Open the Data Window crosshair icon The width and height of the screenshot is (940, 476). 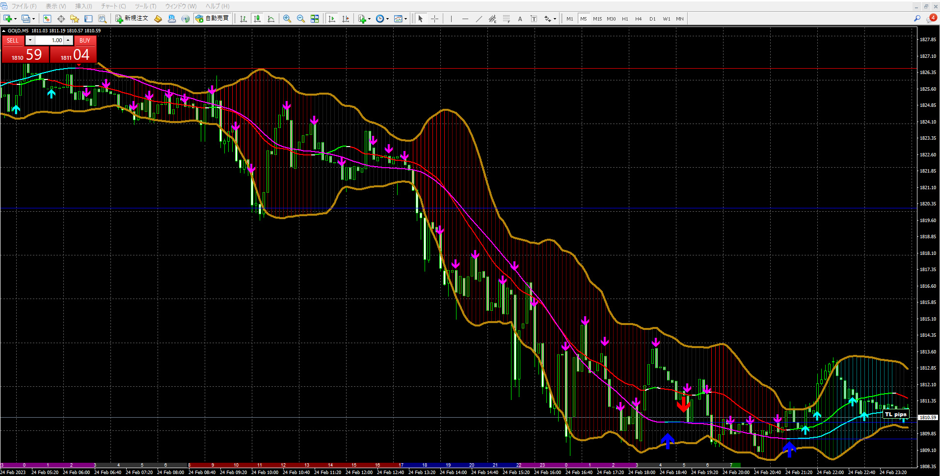pos(61,19)
